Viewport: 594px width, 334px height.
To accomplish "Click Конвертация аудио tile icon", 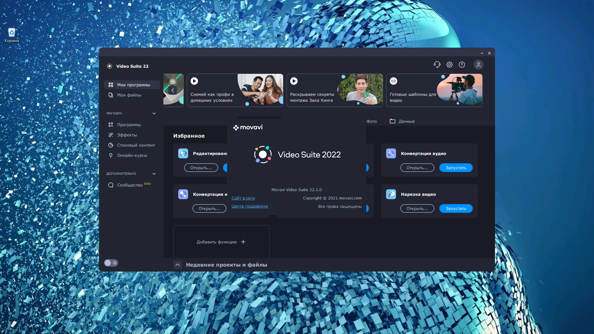I will (x=391, y=153).
